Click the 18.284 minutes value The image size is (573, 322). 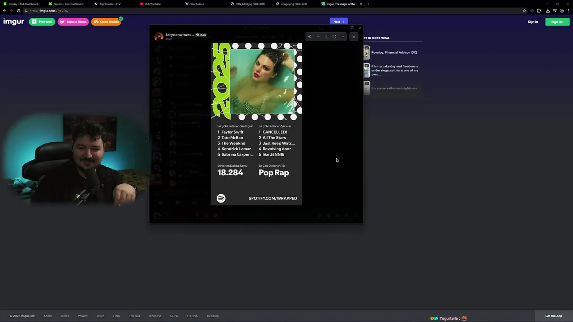pos(230,173)
